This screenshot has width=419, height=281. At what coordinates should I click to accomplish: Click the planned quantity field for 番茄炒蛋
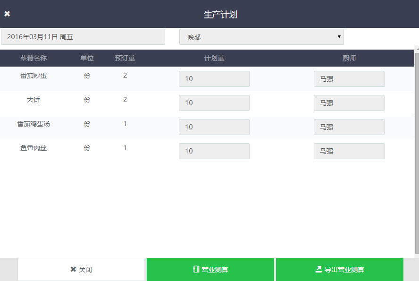[214, 79]
